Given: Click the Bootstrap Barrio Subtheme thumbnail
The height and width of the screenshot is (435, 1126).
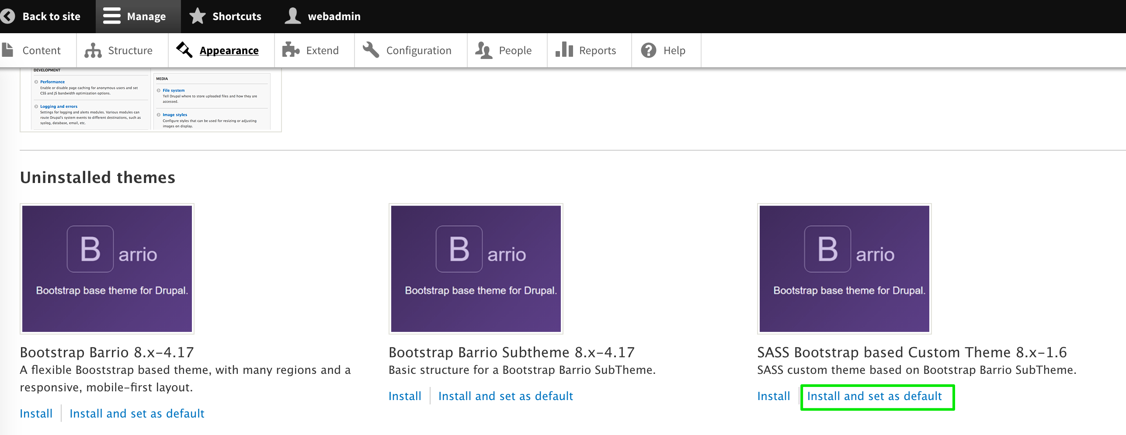Looking at the screenshot, I should tap(476, 269).
